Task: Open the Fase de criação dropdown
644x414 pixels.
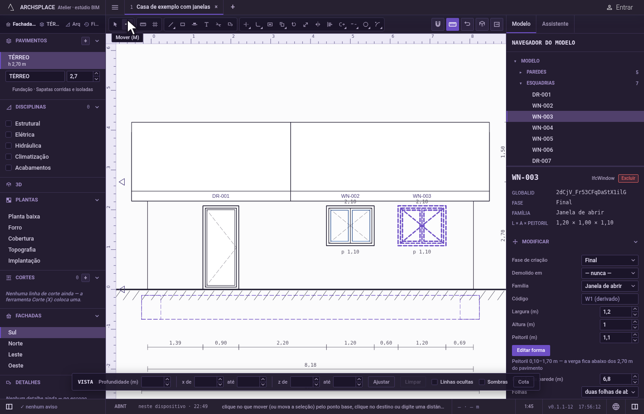Action: click(x=610, y=260)
